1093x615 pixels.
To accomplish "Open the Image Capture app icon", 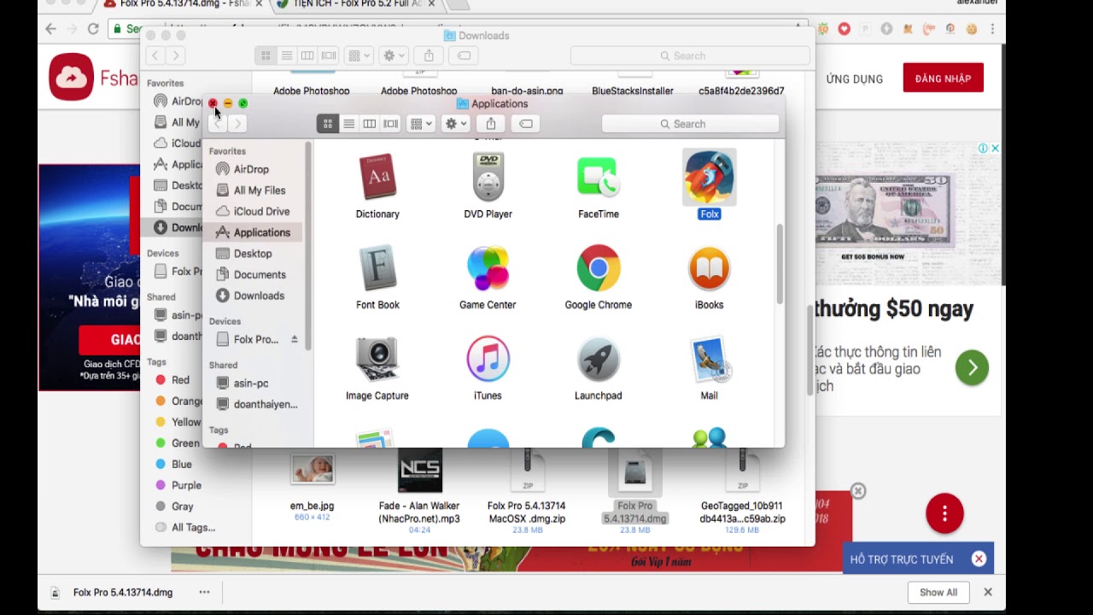I will pos(377,360).
